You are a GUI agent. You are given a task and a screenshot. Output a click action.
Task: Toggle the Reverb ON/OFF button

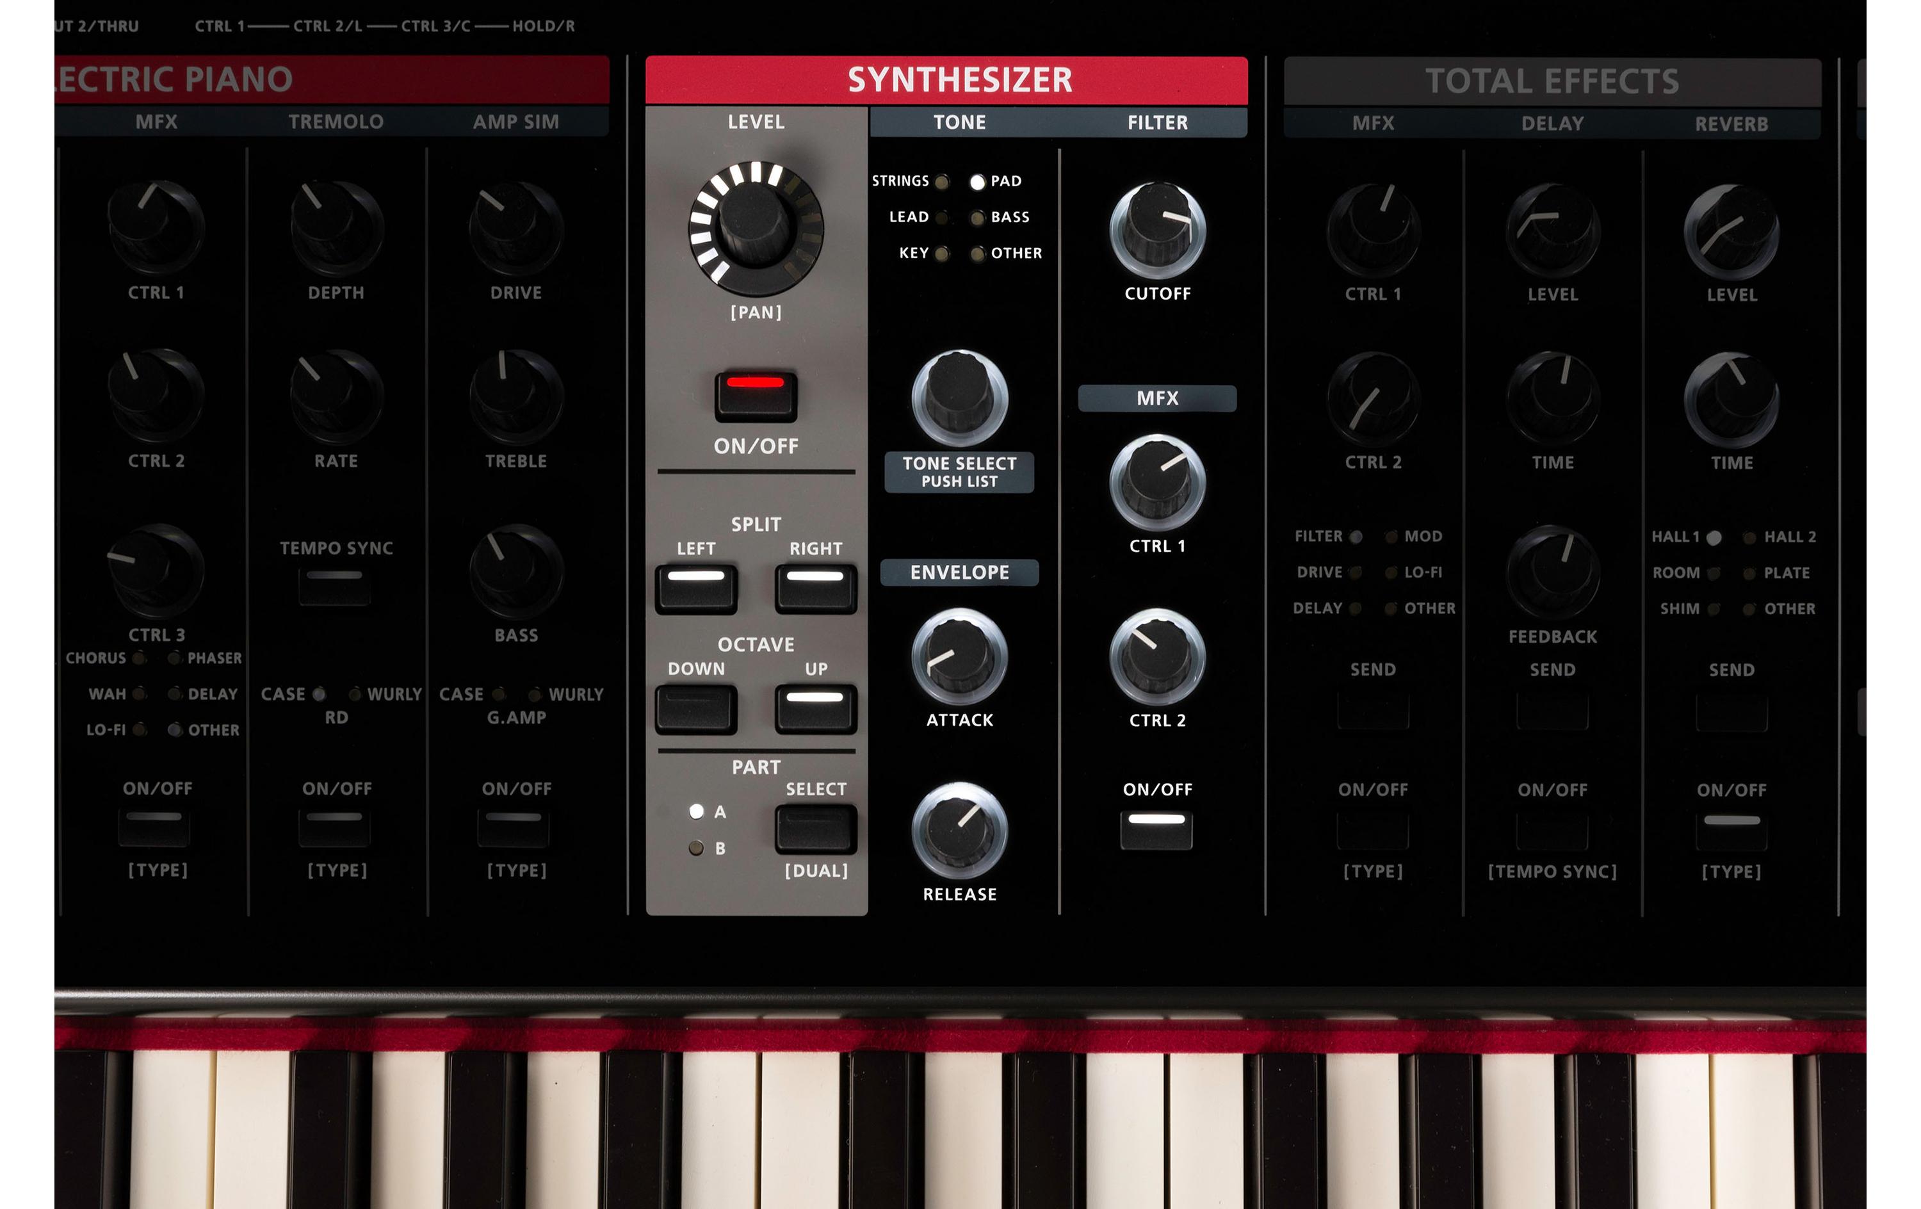[1731, 831]
